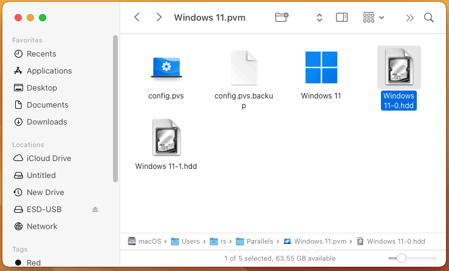Select the Windows 11-1.hdd disk icon
Viewport: 449px width, 271px height.
[x=166, y=138]
